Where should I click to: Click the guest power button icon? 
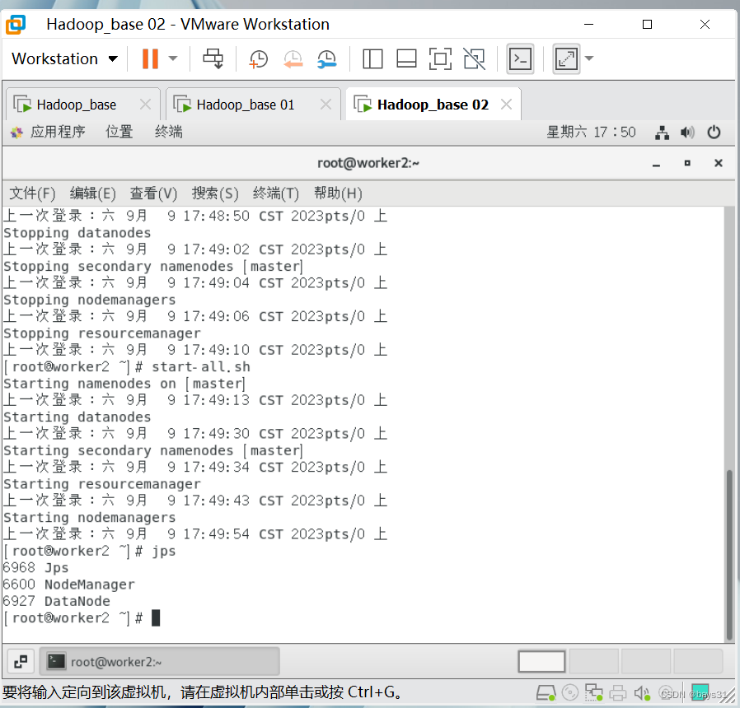pyautogui.click(x=714, y=132)
